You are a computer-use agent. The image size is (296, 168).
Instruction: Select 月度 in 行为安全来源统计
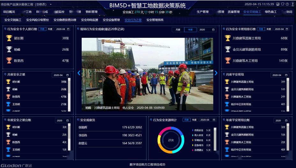[x=186, y=120]
